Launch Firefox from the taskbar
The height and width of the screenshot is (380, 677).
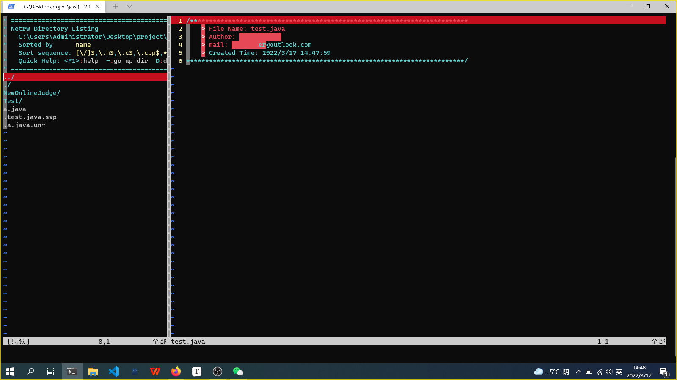click(176, 372)
